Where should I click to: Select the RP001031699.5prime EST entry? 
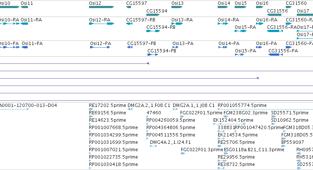(x=113, y=142)
